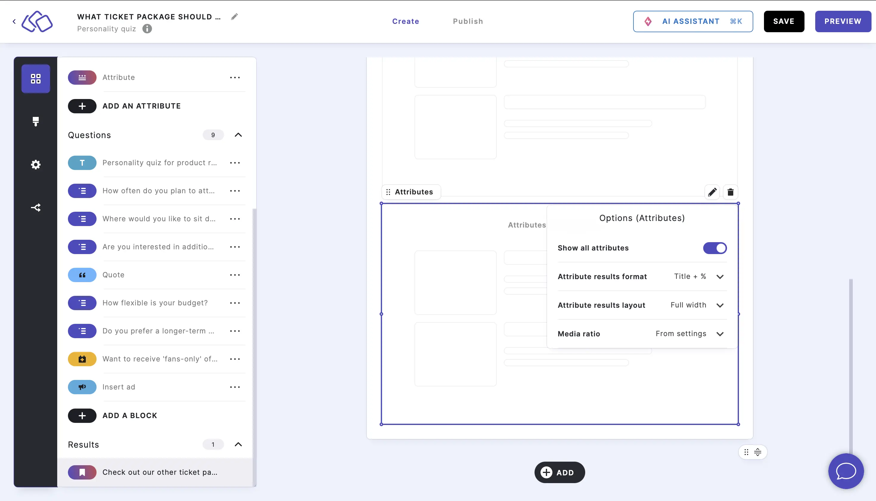Save the quiz
This screenshot has height=501, width=876.
coord(784,21)
